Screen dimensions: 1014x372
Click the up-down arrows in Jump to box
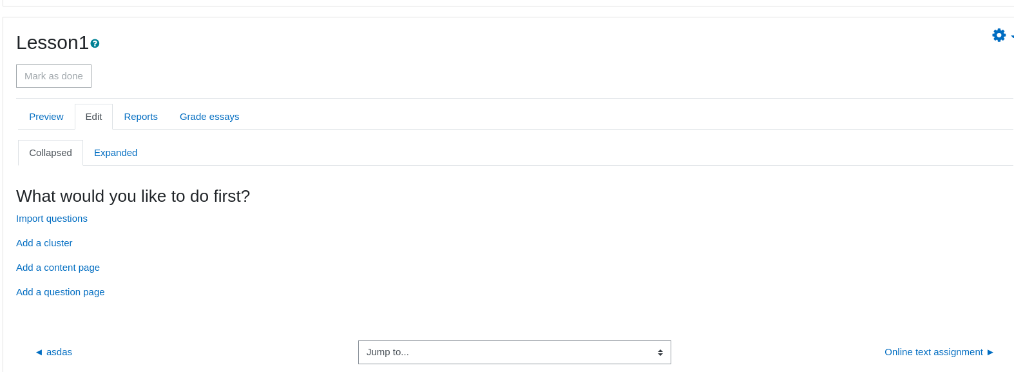[660, 353]
